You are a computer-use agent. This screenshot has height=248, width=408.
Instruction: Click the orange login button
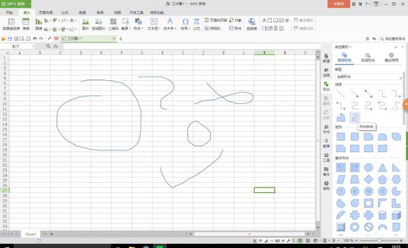click(339, 4)
